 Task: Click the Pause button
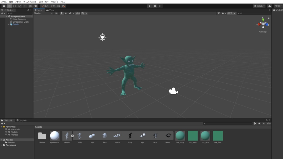155,6
